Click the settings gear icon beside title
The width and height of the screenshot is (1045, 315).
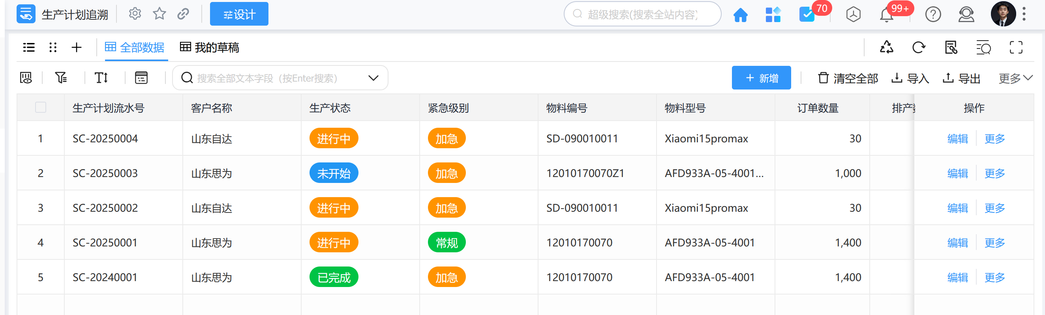pos(135,14)
